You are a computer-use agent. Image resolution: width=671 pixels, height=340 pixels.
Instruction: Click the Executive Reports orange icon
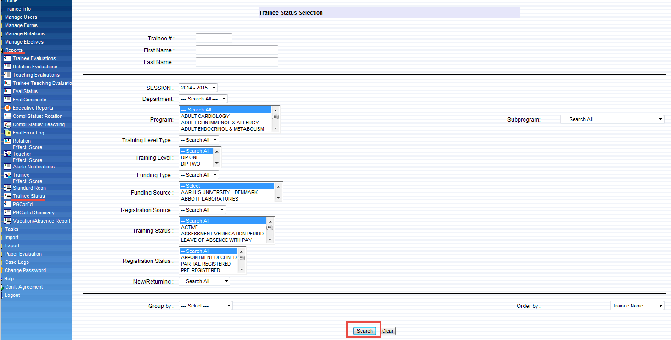point(7,108)
